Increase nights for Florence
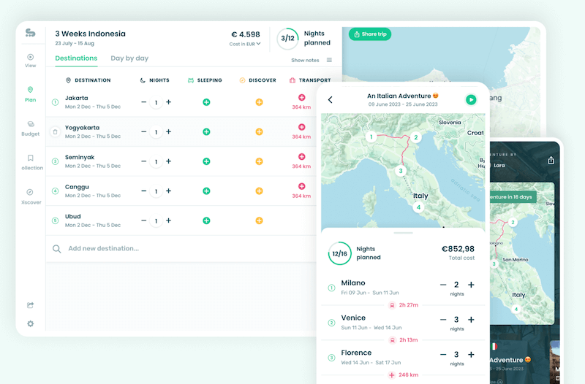Image resolution: width=585 pixels, height=384 pixels. coord(471,355)
